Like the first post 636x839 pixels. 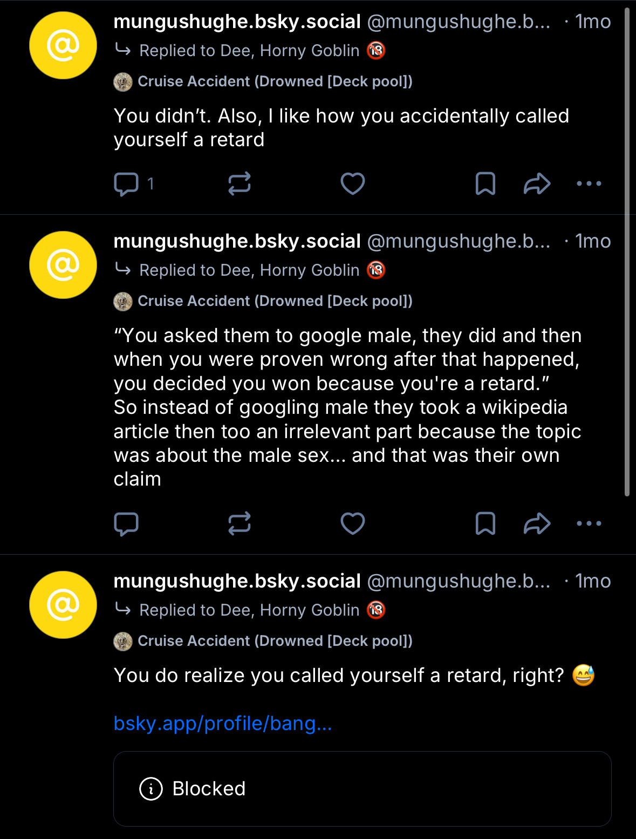(x=353, y=184)
